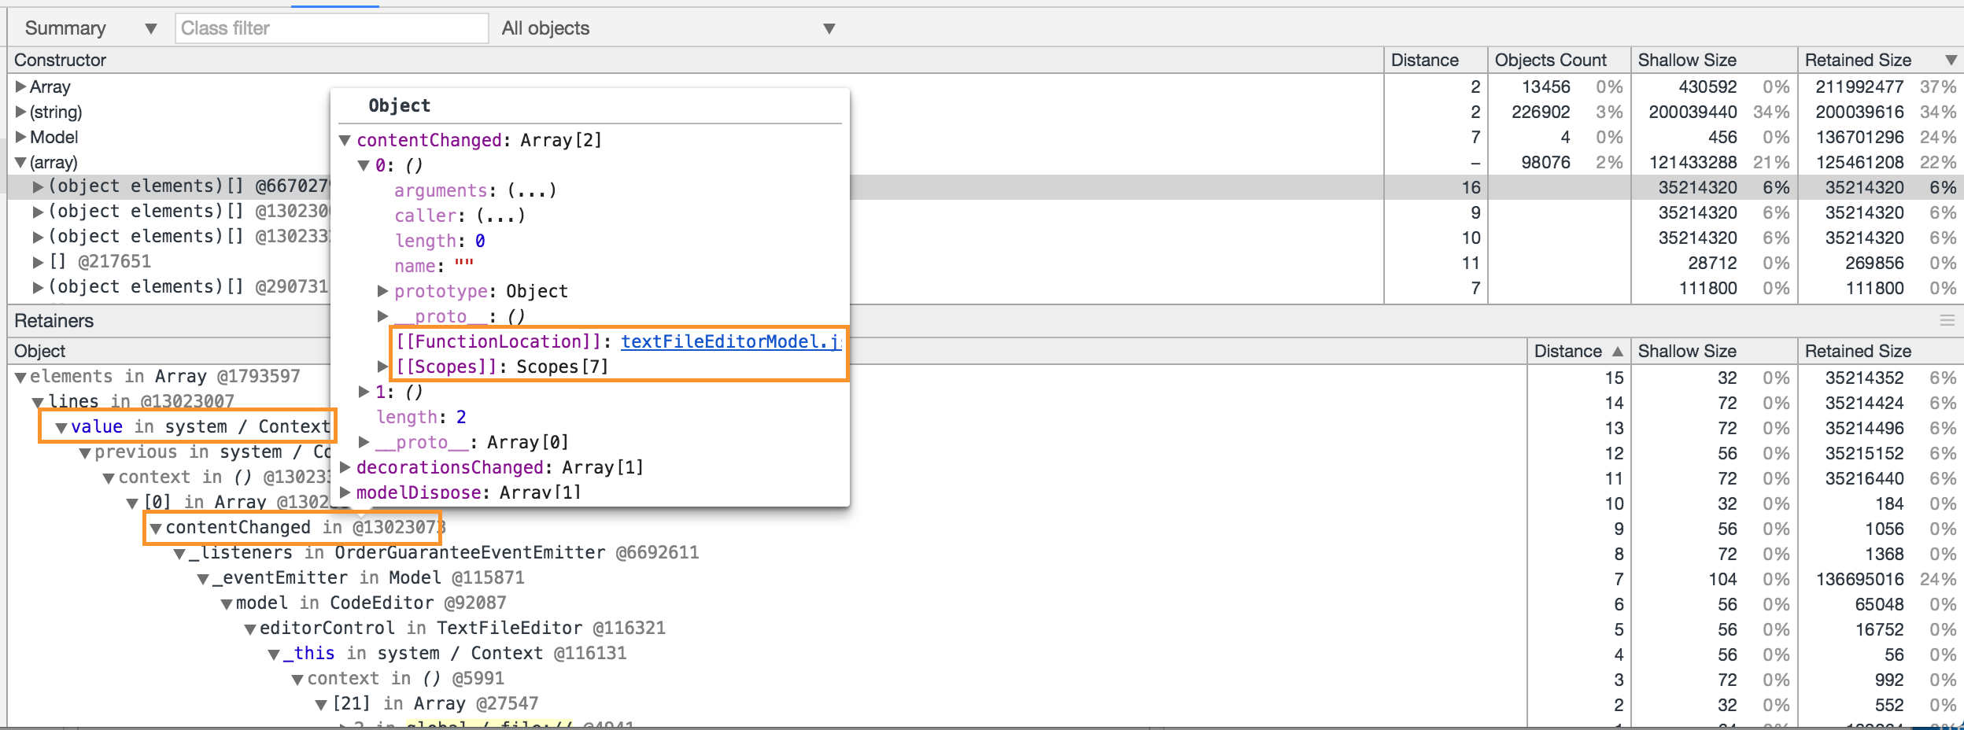Image resolution: width=1964 pixels, height=730 pixels.
Task: Collapse contentChanged Array[2] in popup
Action: pyautogui.click(x=346, y=140)
